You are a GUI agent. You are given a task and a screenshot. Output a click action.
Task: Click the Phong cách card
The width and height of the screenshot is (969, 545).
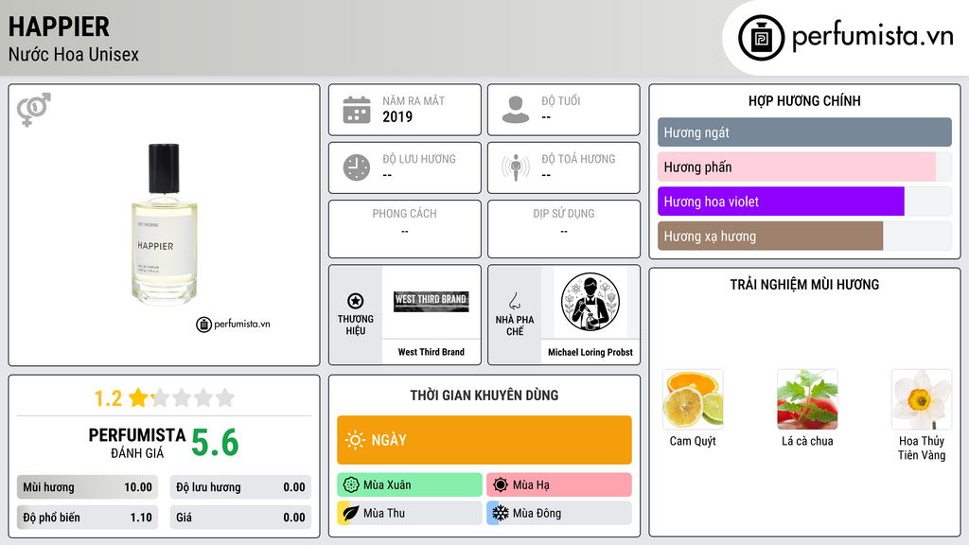[x=405, y=229]
